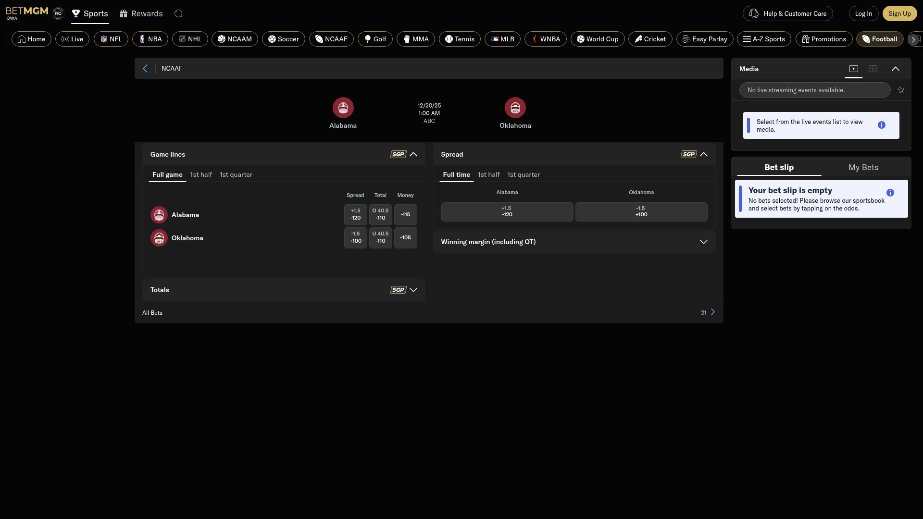Open the Football nav pill
Screen dimensions: 923x519
point(880,39)
